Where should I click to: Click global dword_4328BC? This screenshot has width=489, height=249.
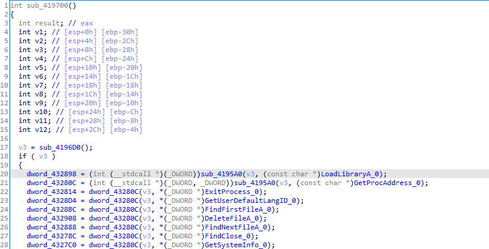[52, 209]
